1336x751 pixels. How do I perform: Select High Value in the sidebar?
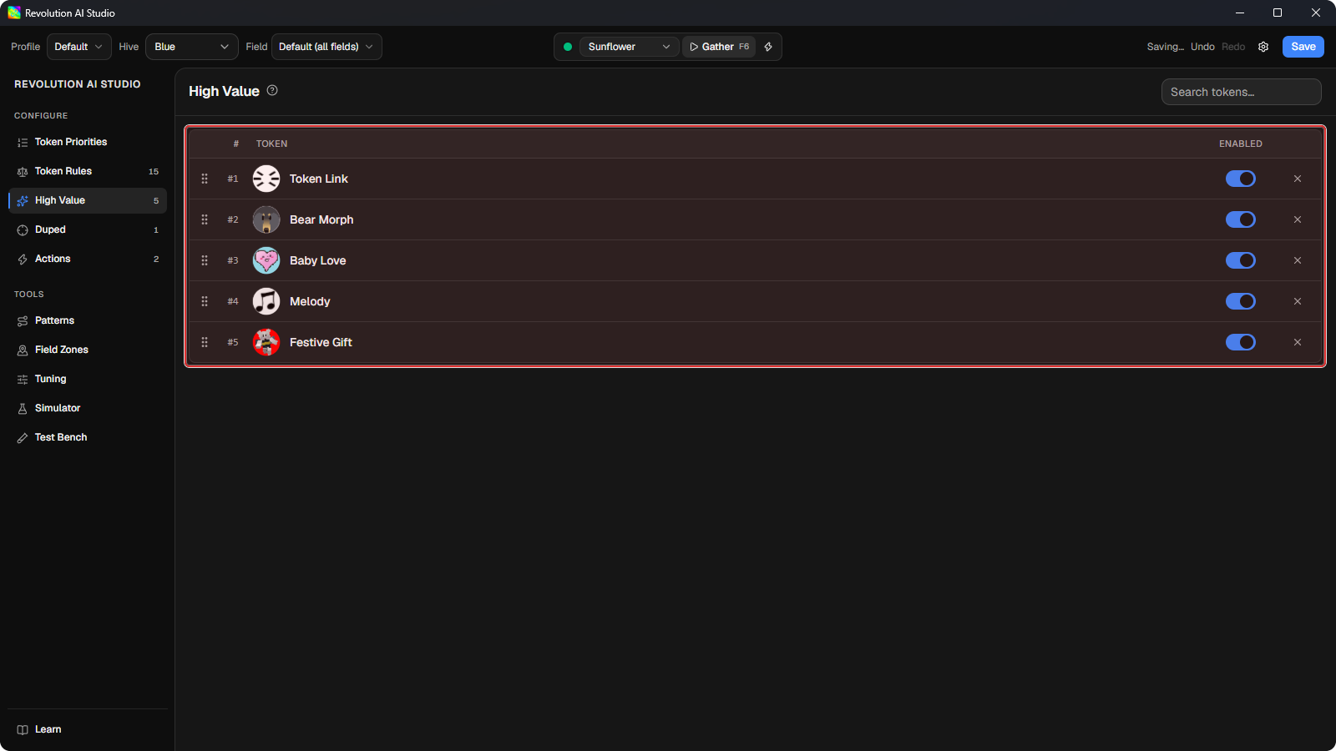(x=88, y=200)
